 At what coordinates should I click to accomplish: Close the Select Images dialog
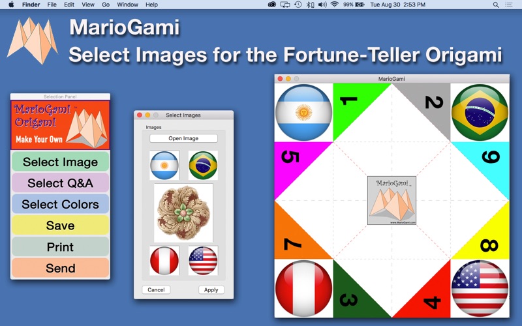point(140,115)
